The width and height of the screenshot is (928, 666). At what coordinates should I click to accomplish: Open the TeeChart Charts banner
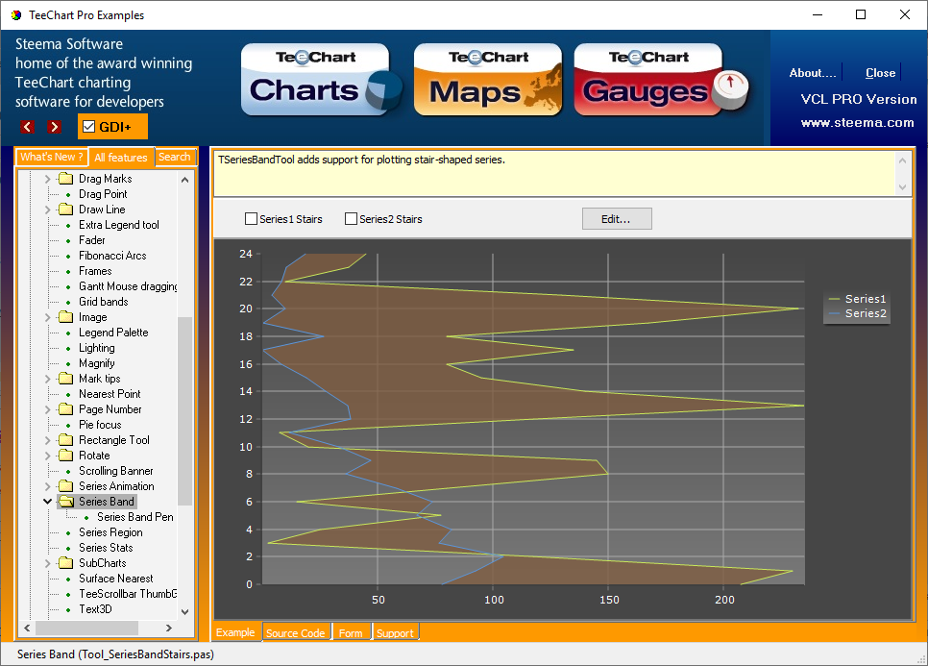322,80
